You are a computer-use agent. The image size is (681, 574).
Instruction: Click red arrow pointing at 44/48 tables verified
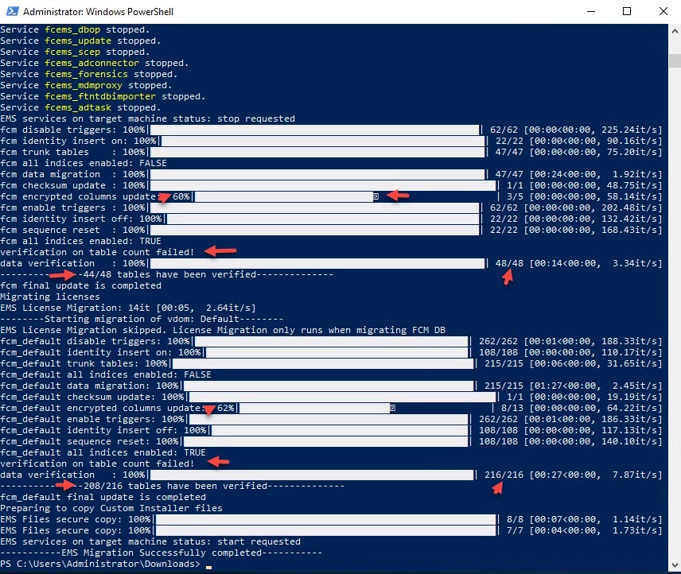(63, 274)
